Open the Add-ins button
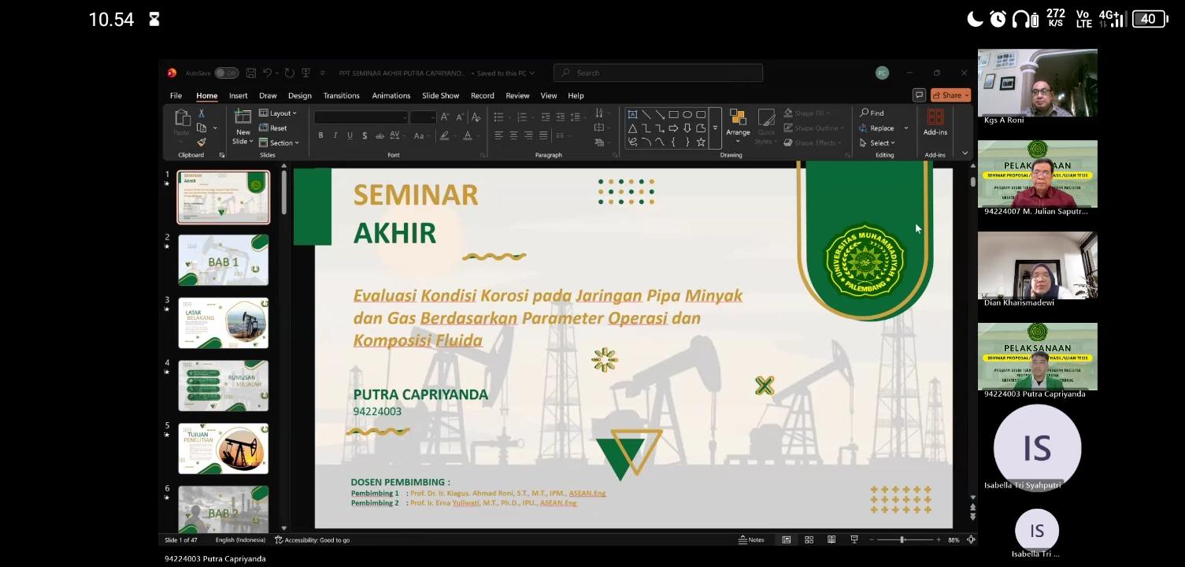1185x567 pixels. point(935,123)
